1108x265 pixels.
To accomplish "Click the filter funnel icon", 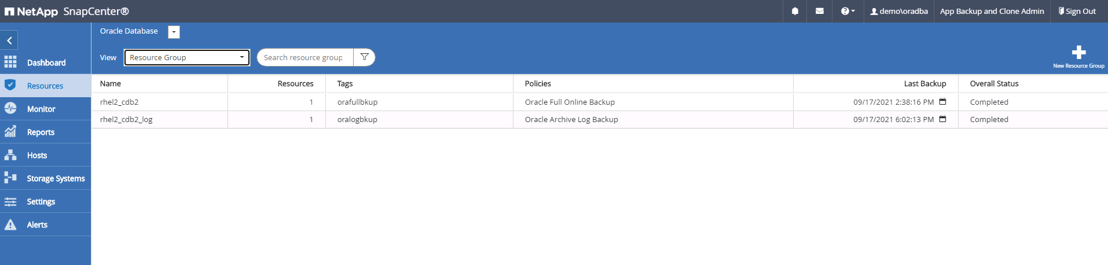I will pyautogui.click(x=365, y=57).
